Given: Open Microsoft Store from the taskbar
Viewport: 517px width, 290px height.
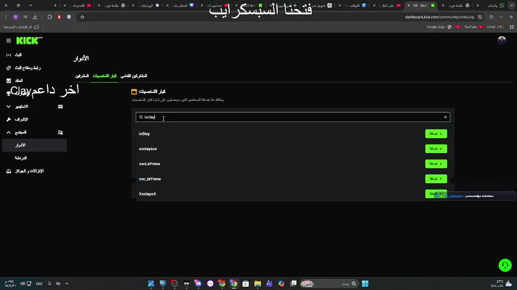Looking at the screenshot, I should [x=246, y=284].
